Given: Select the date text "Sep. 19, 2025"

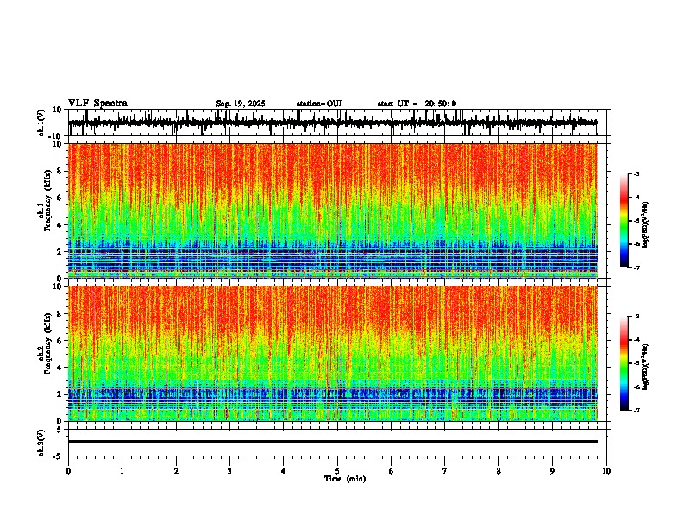Looking at the screenshot, I should pyautogui.click(x=241, y=104).
